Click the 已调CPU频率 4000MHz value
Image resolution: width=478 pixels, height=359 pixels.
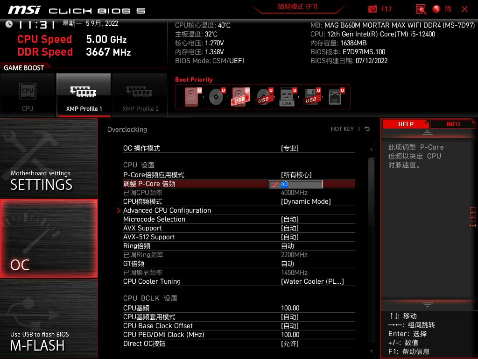click(x=294, y=193)
